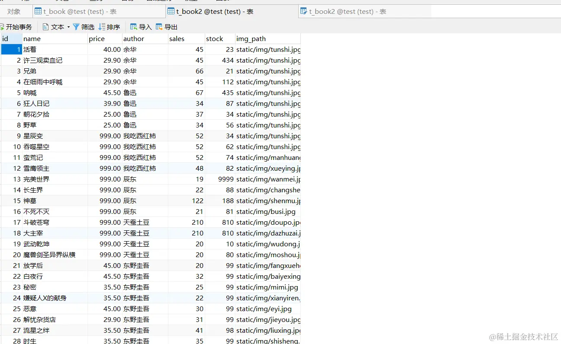Select the name cell 神墓
This screenshot has height=344, width=561.
55,201
